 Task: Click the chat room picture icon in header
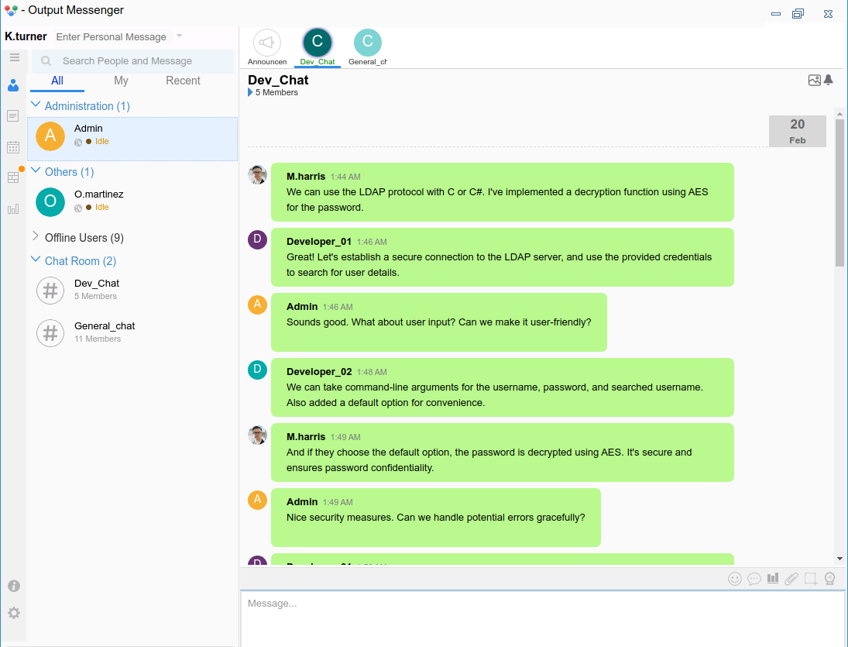pyautogui.click(x=815, y=80)
